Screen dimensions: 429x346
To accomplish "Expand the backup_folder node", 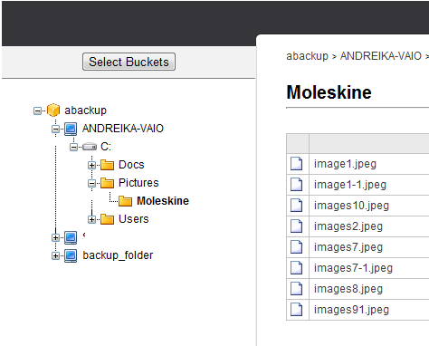I will click(55, 255).
